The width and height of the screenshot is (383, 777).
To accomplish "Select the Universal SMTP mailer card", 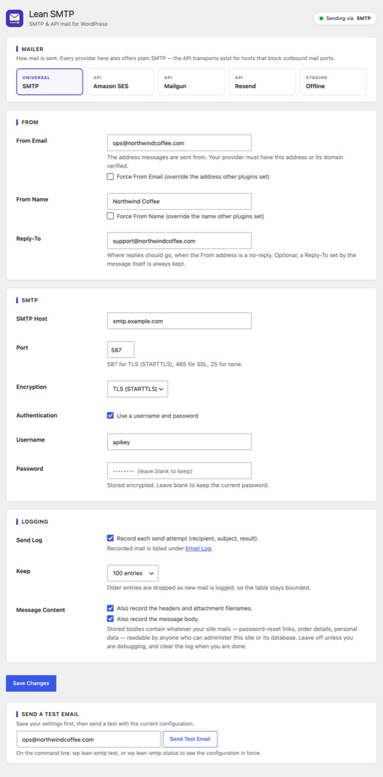I will [50, 82].
